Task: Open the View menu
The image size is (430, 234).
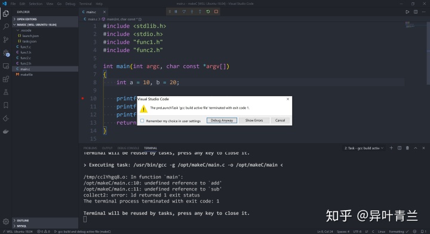Action: (x=50, y=4)
